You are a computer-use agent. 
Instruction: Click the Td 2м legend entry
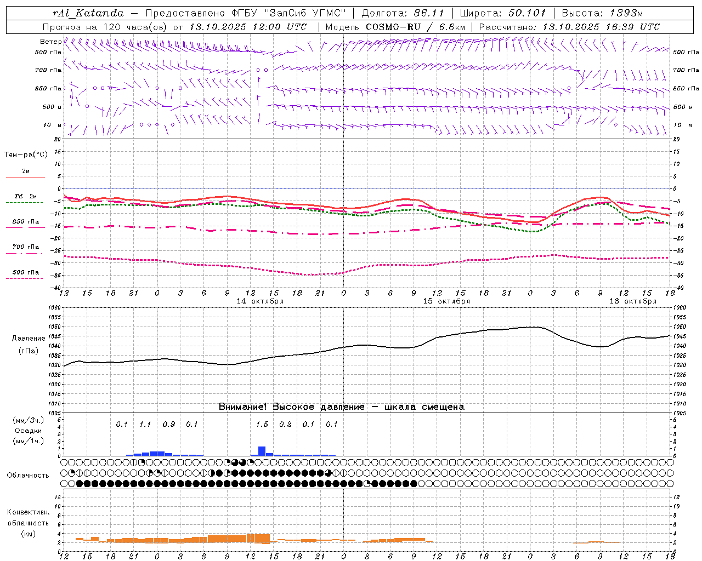click(x=25, y=196)
